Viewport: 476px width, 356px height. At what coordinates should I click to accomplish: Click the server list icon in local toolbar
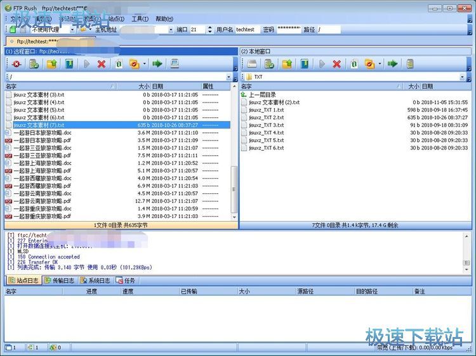click(410, 64)
